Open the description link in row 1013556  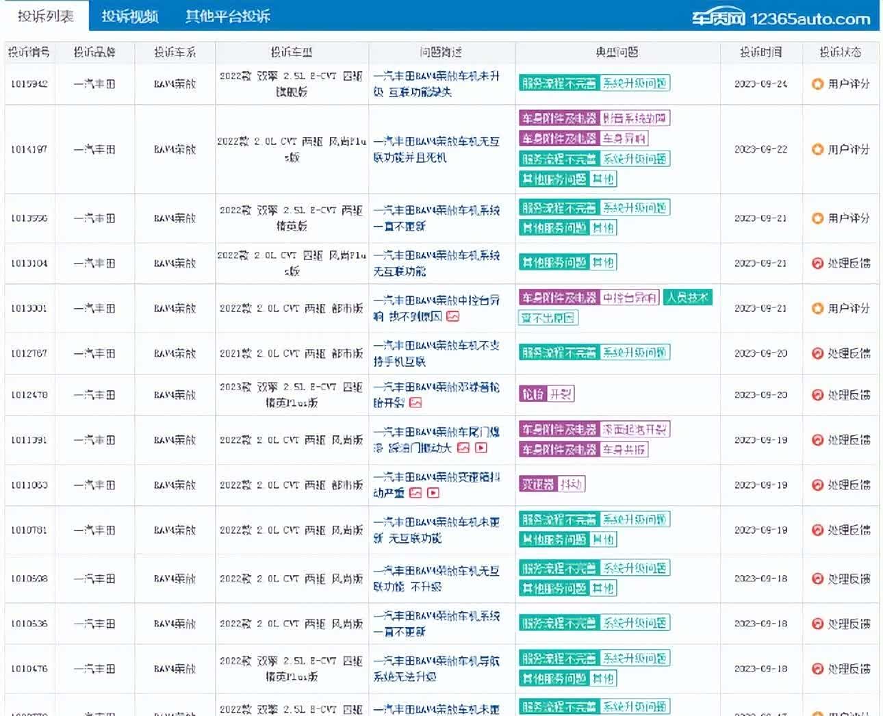coord(437,218)
